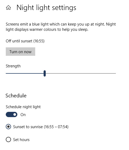Select the Set hours radio button

[8, 139]
